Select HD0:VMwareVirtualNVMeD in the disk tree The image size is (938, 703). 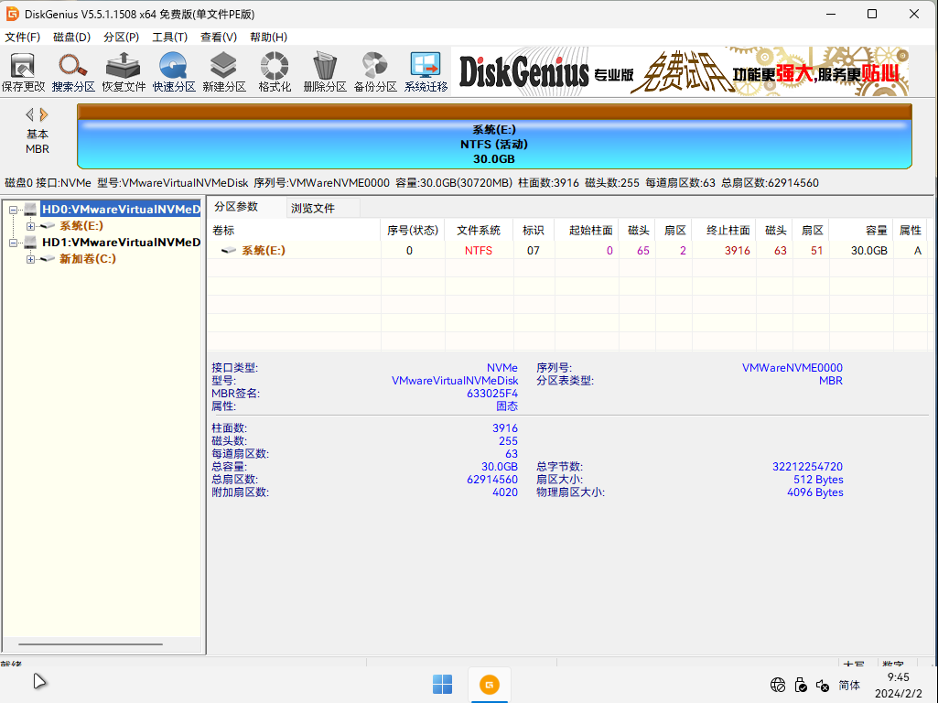coord(121,210)
